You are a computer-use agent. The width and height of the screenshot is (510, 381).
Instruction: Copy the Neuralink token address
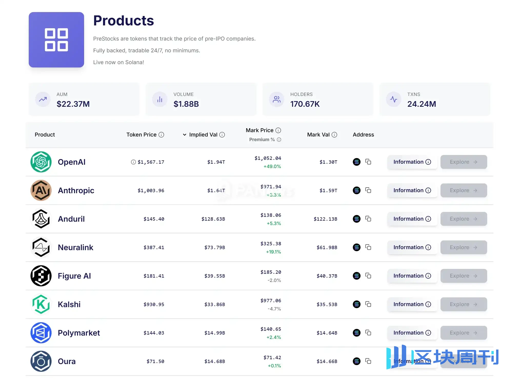[x=368, y=247]
